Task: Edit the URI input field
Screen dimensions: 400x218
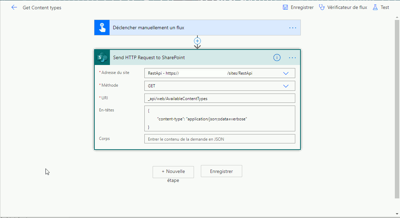Action: pyautogui.click(x=220, y=98)
